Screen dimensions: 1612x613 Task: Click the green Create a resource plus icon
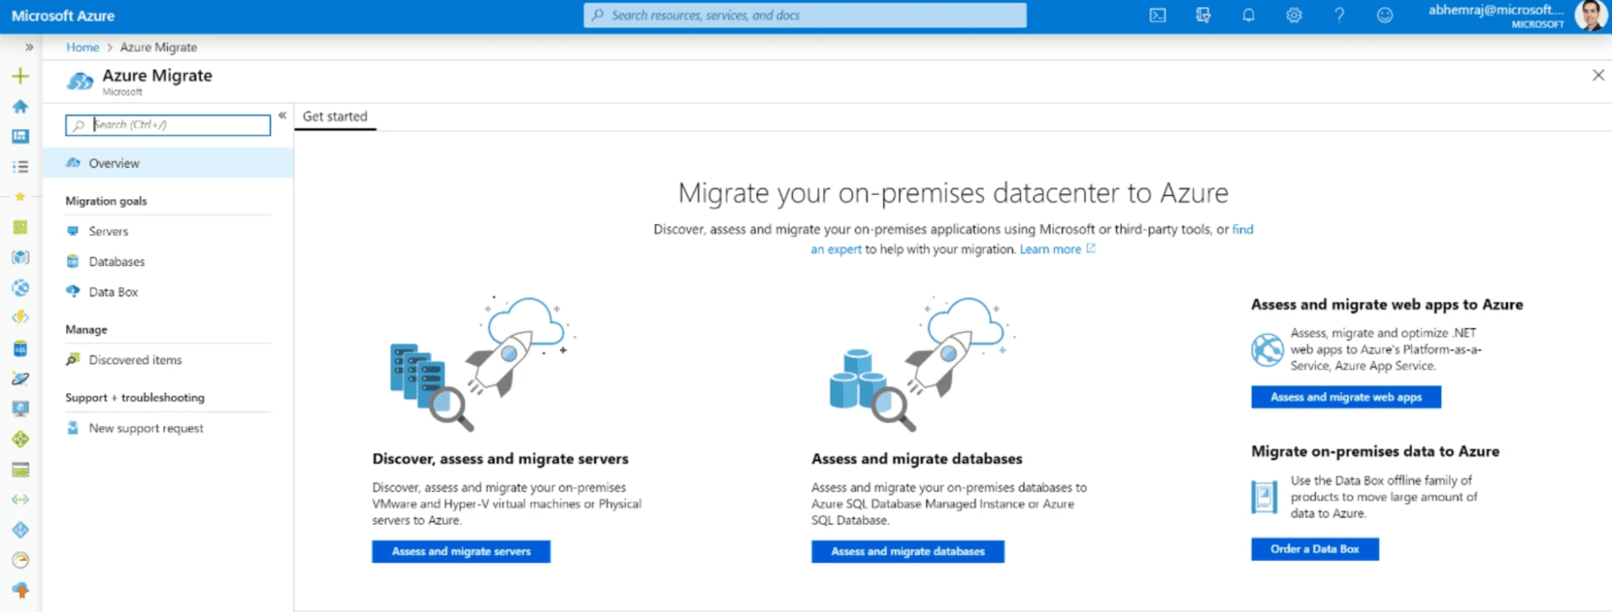click(x=20, y=77)
